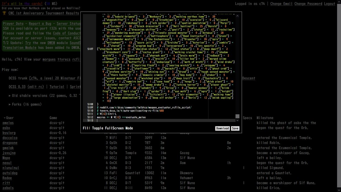Open the Report a Bug link
Screen dimensions: 341x192
point(40,24)
